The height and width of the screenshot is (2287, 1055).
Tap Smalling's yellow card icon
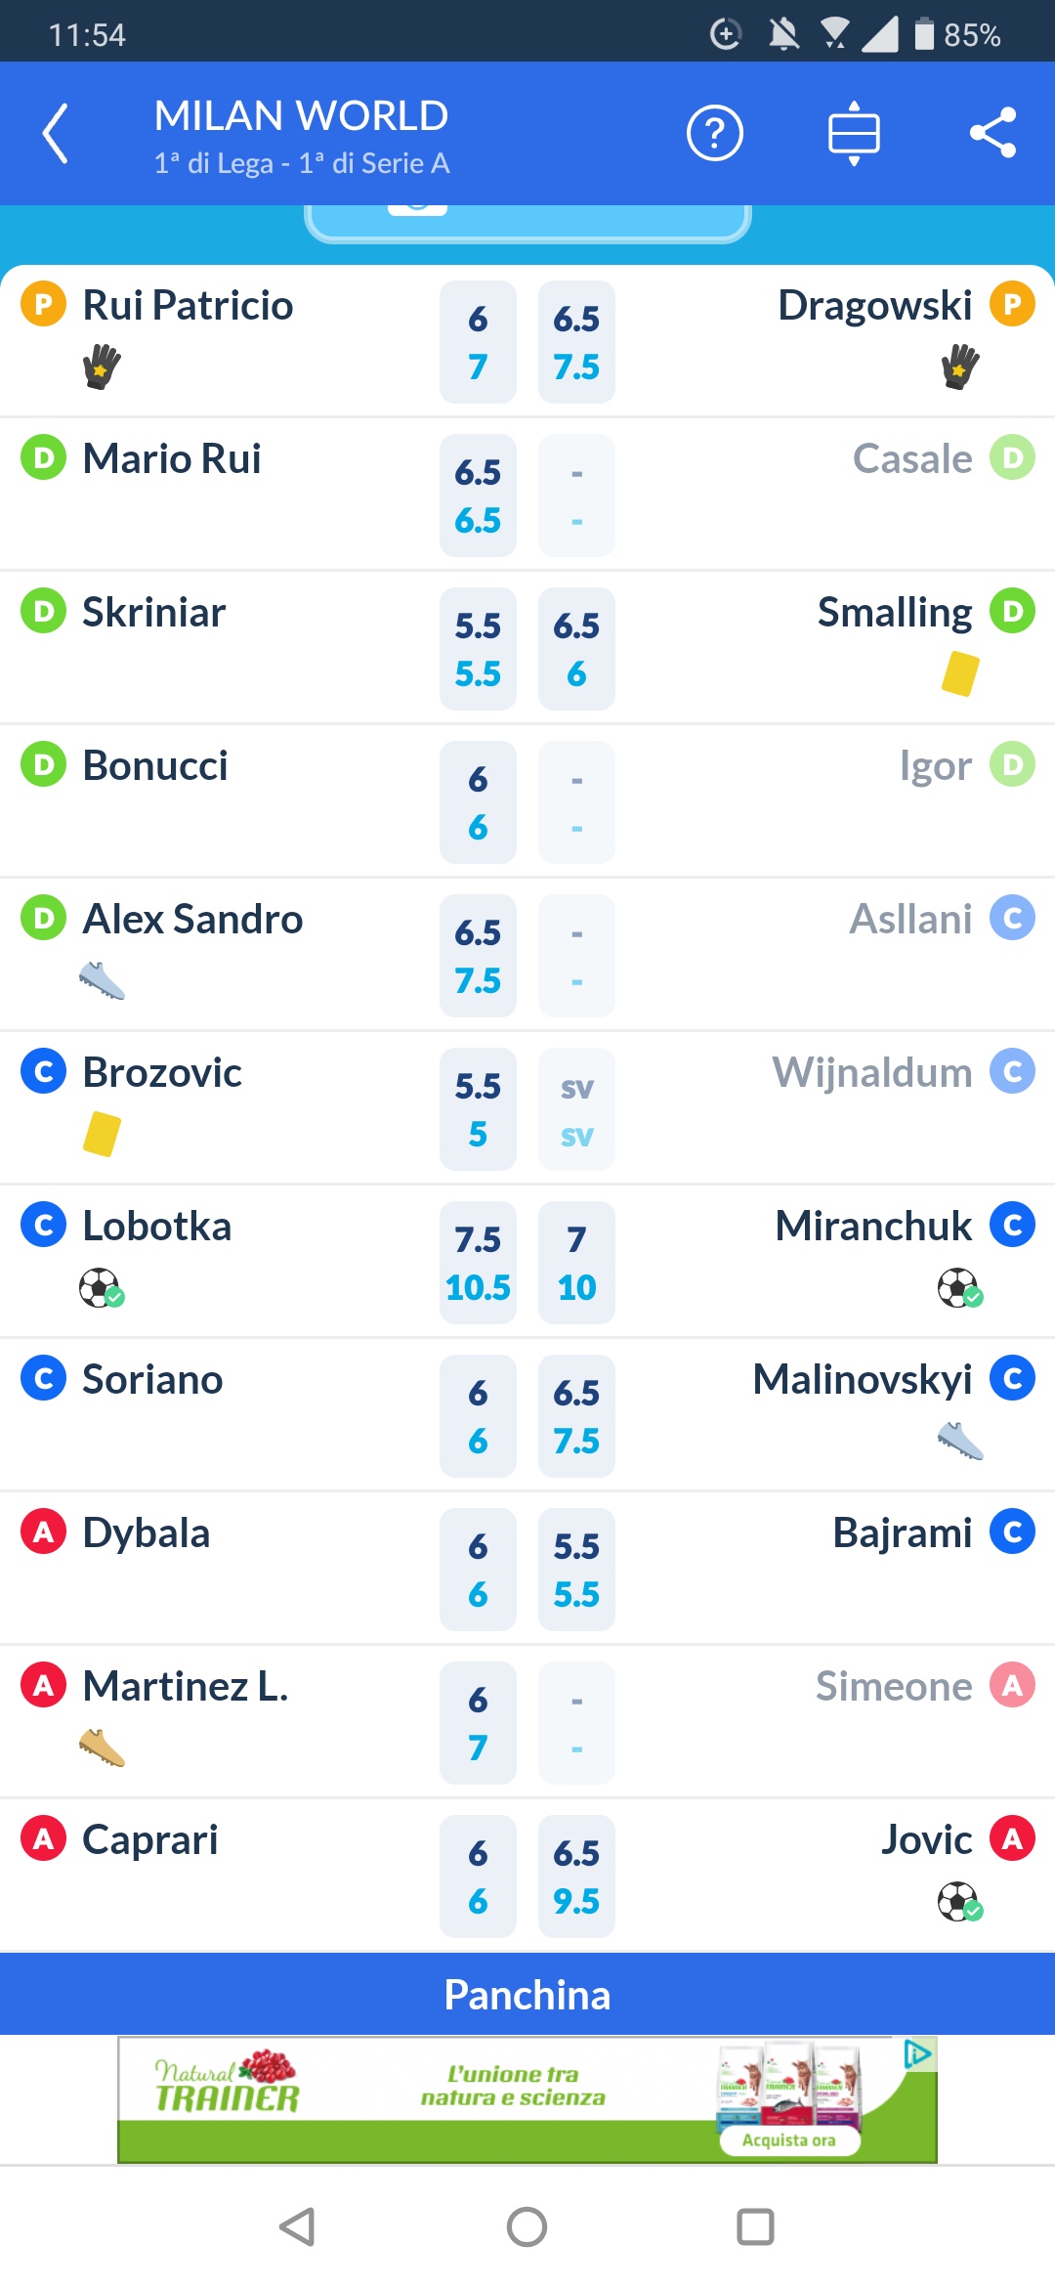coord(960,673)
